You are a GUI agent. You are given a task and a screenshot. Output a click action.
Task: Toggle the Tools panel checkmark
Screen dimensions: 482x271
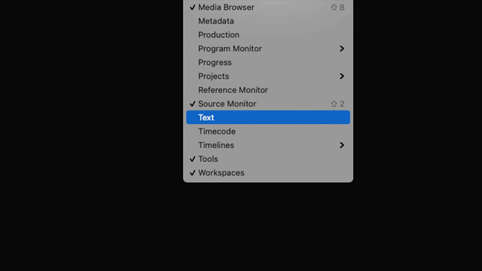pos(192,159)
